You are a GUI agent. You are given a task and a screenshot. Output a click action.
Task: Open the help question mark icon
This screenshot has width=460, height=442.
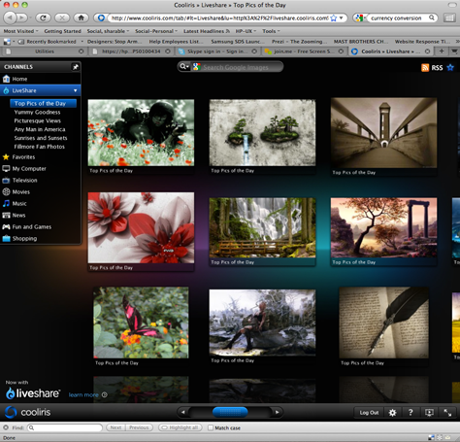pyautogui.click(x=411, y=412)
